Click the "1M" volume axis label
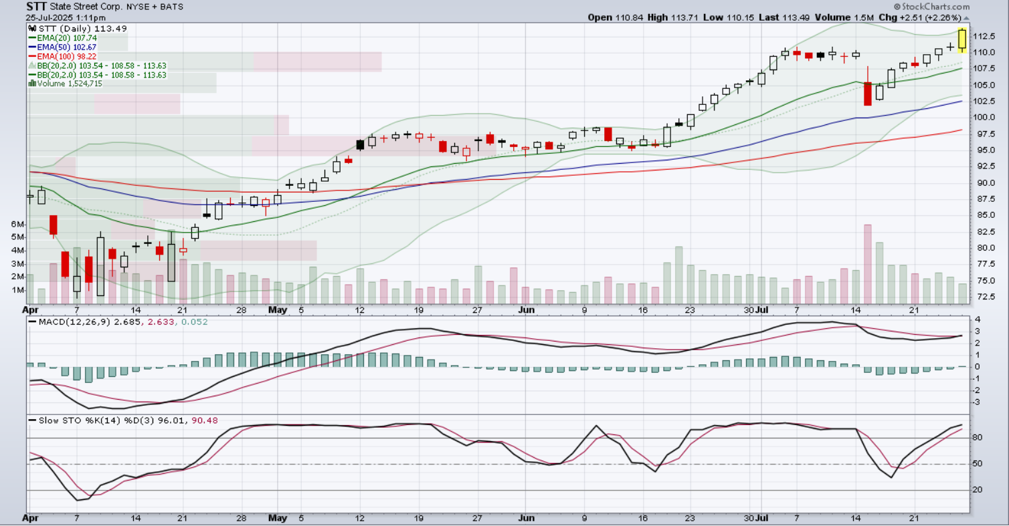This screenshot has height=526, width=1009. [19, 290]
